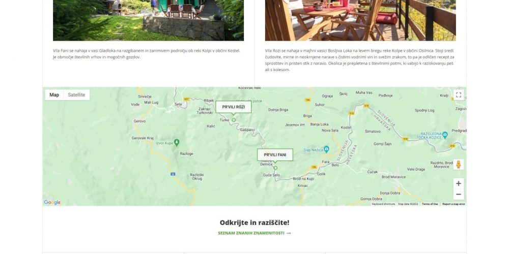Click the Slap Nežica camera marker

(x=327, y=149)
